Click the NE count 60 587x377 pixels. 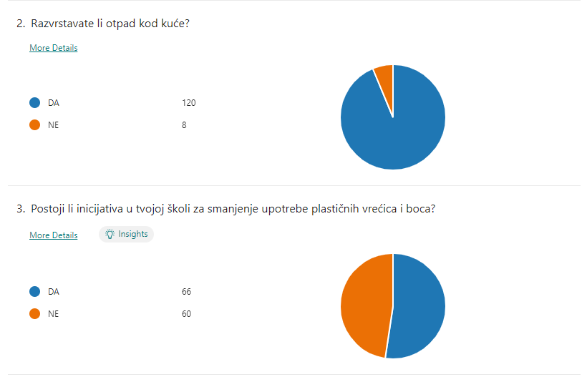(186, 314)
